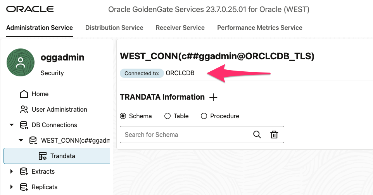The width and height of the screenshot is (373, 195).
Task: Select the Table radio button
Action: tap(168, 116)
